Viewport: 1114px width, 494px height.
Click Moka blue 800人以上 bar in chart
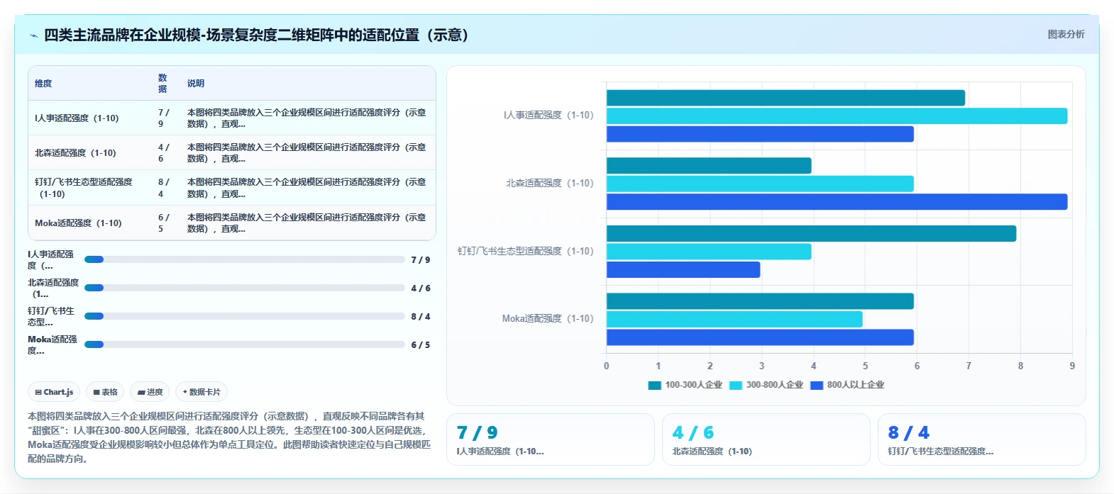(760, 337)
